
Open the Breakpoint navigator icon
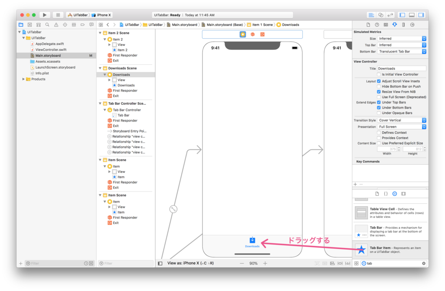coord(83,25)
